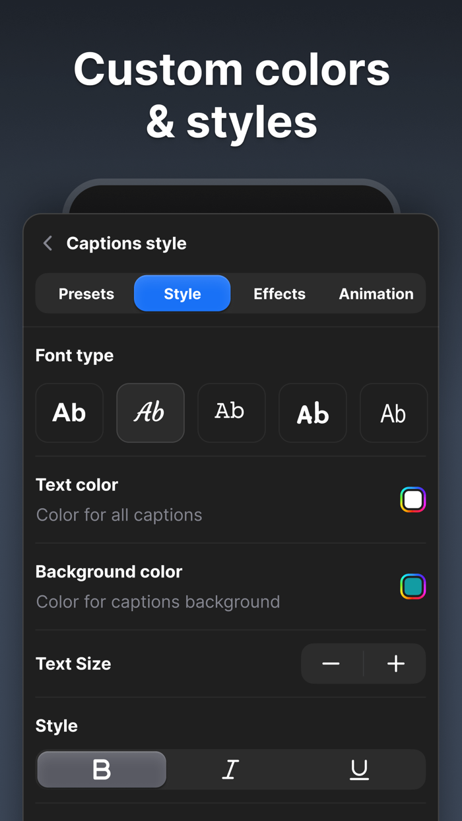Open the Effects tab
462x821 pixels.
tap(279, 294)
